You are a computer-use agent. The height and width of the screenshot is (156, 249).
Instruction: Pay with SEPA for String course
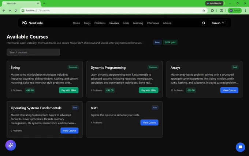(x=68, y=90)
